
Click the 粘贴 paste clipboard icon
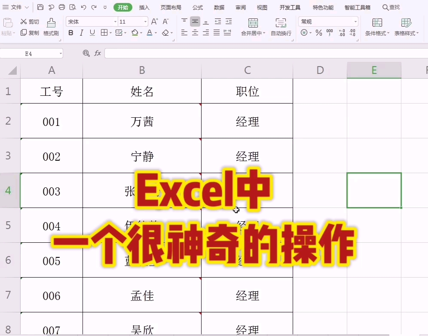click(x=8, y=23)
